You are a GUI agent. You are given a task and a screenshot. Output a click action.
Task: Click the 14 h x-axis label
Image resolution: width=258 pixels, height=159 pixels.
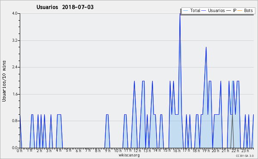(157, 150)
